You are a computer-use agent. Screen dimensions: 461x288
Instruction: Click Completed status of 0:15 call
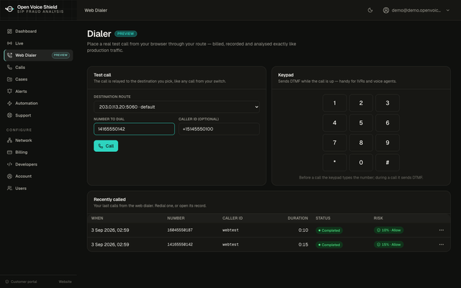point(329,245)
